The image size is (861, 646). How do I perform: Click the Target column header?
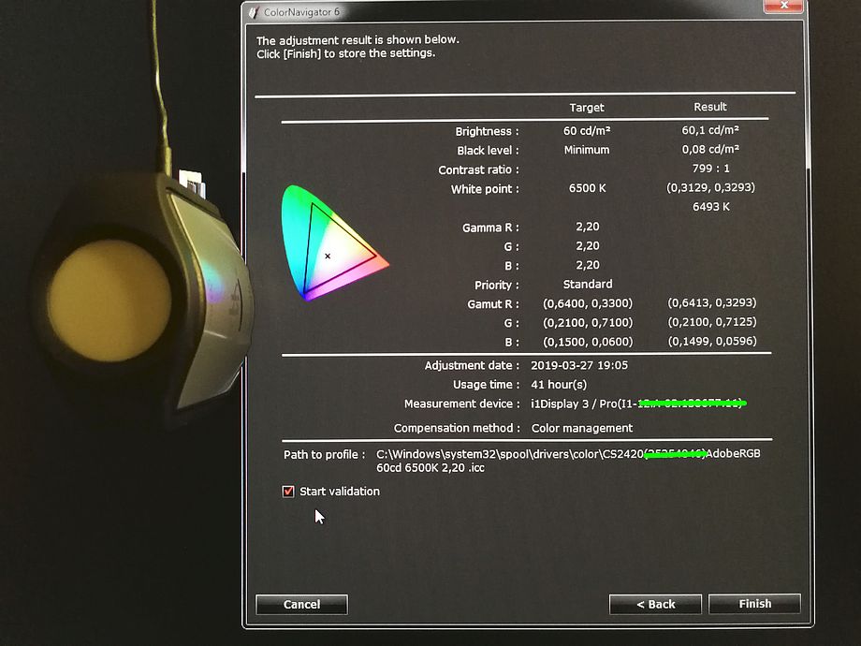[x=587, y=108]
